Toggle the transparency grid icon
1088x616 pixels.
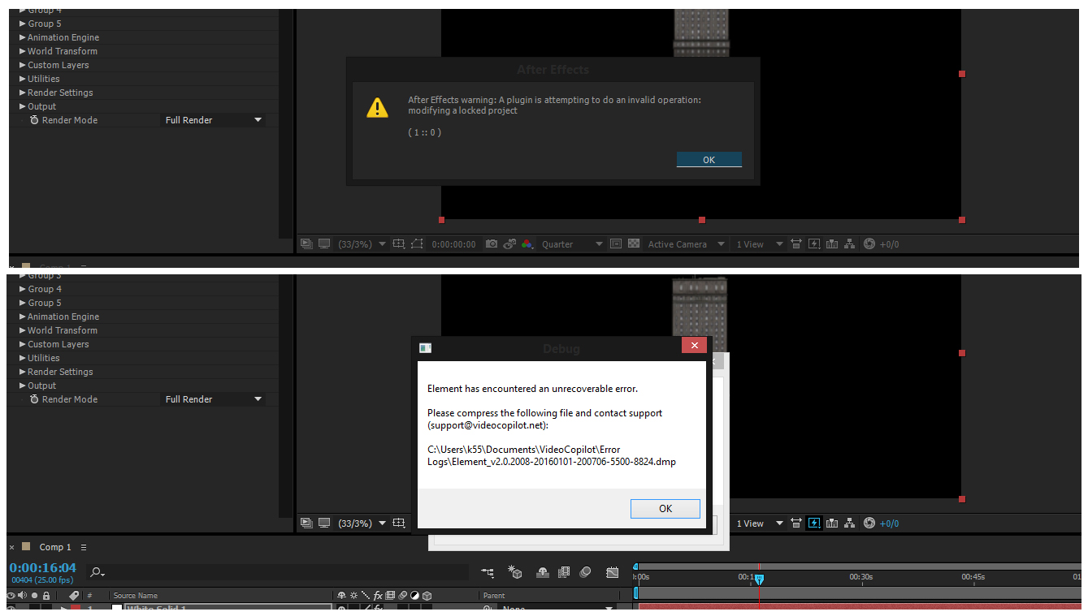coord(634,243)
